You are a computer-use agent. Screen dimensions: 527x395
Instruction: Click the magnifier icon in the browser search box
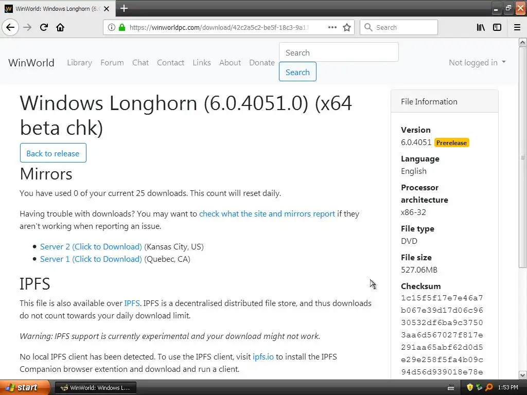pos(368,27)
